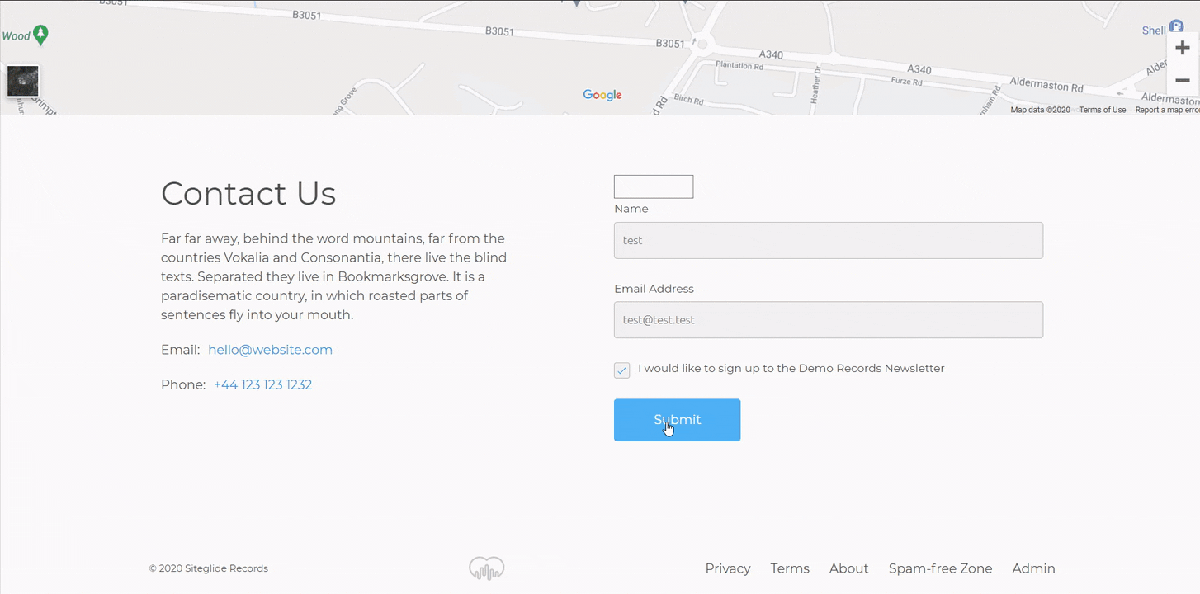Click the small empty box above Name
Image resolution: width=1200 pixels, height=594 pixels.
click(653, 186)
